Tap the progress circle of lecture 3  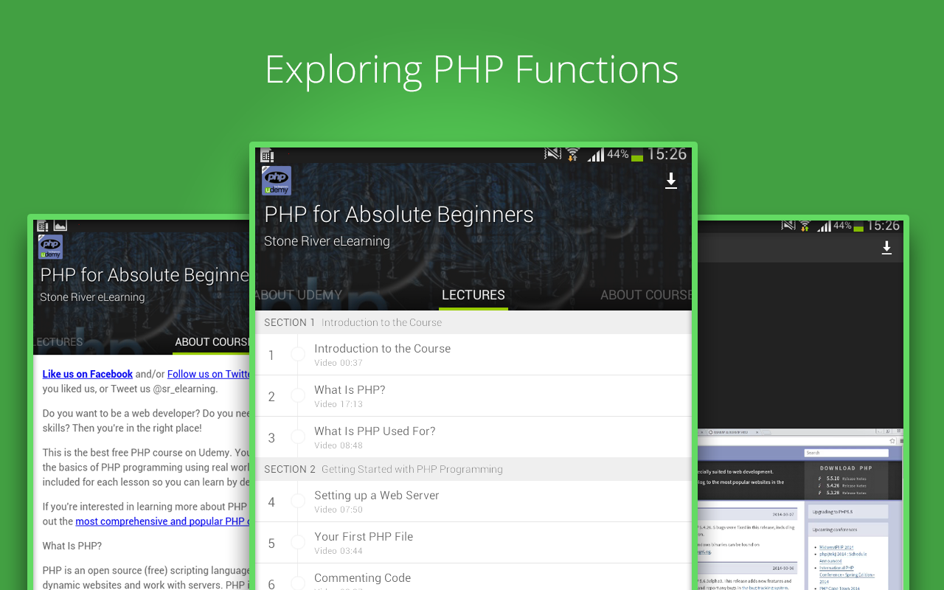click(x=298, y=437)
